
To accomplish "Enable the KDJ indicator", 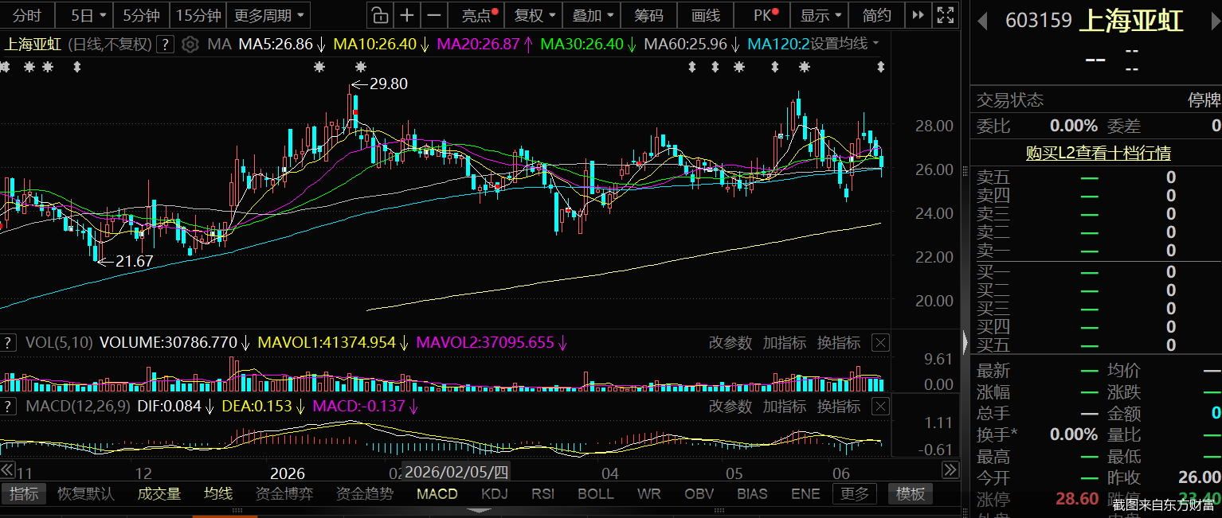I will (x=495, y=494).
